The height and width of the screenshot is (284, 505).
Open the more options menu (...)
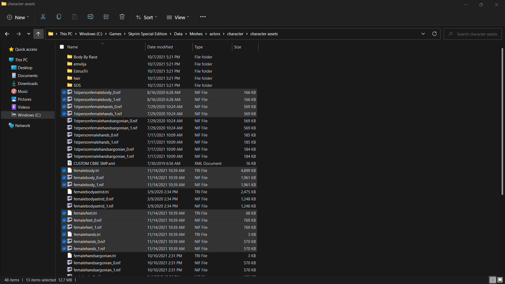(x=203, y=17)
